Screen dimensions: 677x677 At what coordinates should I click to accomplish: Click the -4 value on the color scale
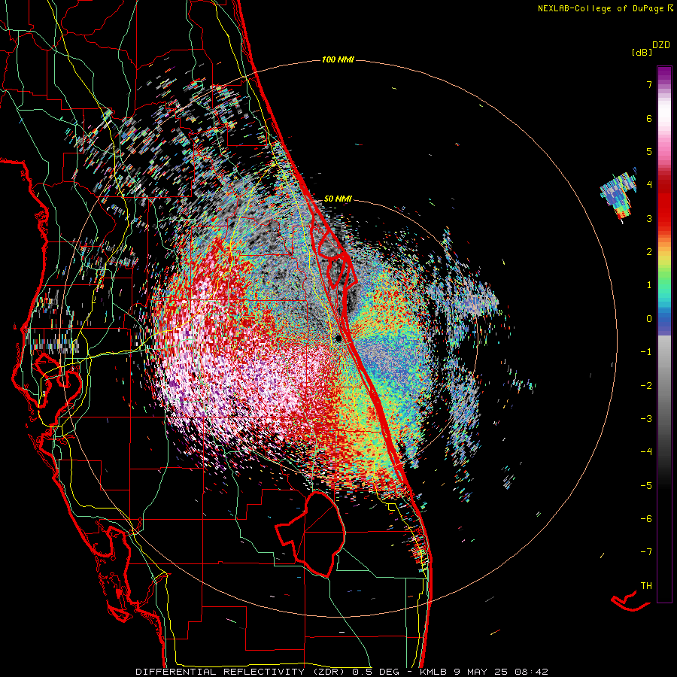(x=646, y=452)
